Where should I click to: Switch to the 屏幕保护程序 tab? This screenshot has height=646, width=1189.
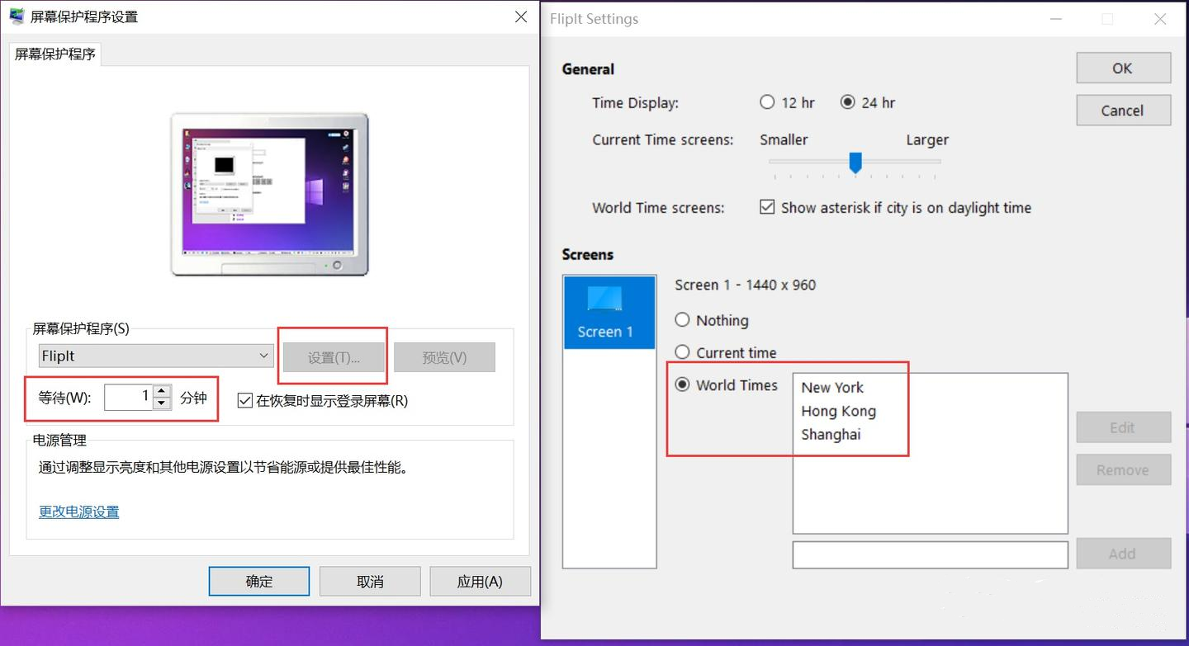point(55,54)
